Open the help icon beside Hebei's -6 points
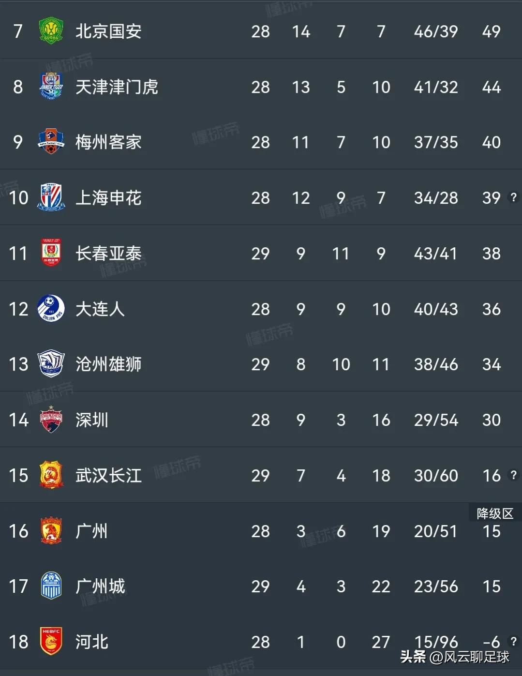Viewport: 522px width, 676px height. point(513,641)
